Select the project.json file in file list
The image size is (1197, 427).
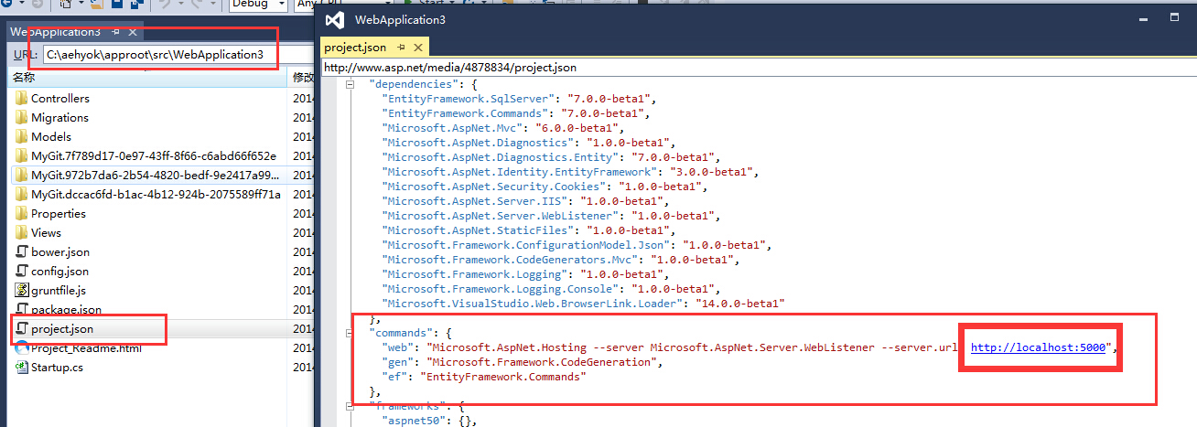[x=61, y=328]
